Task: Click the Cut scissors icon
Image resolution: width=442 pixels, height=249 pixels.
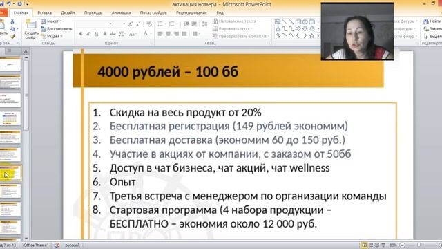Action: (x=12, y=21)
